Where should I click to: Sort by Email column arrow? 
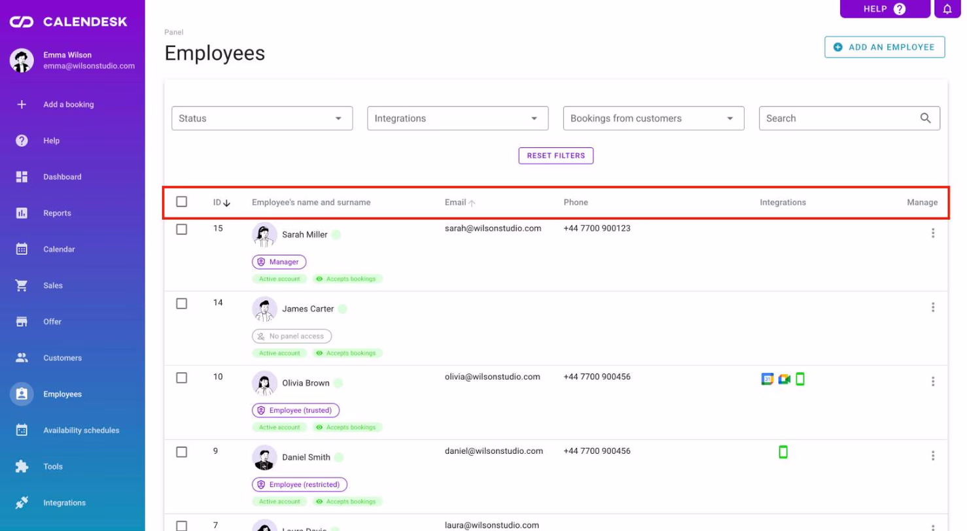tap(472, 203)
